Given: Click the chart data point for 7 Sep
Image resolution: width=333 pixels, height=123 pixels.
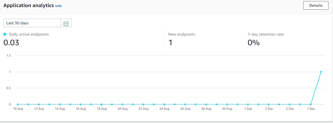Looking at the screenshot, I should click(x=311, y=104).
